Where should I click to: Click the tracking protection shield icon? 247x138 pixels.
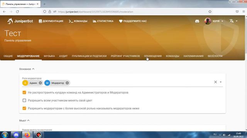tap(45, 11)
